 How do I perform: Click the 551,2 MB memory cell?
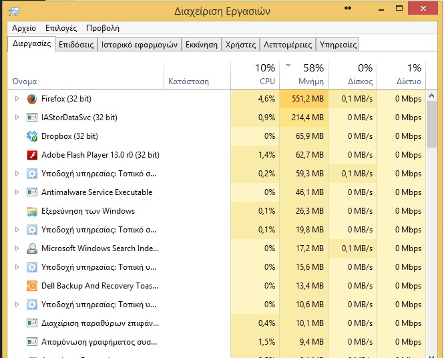(x=304, y=99)
